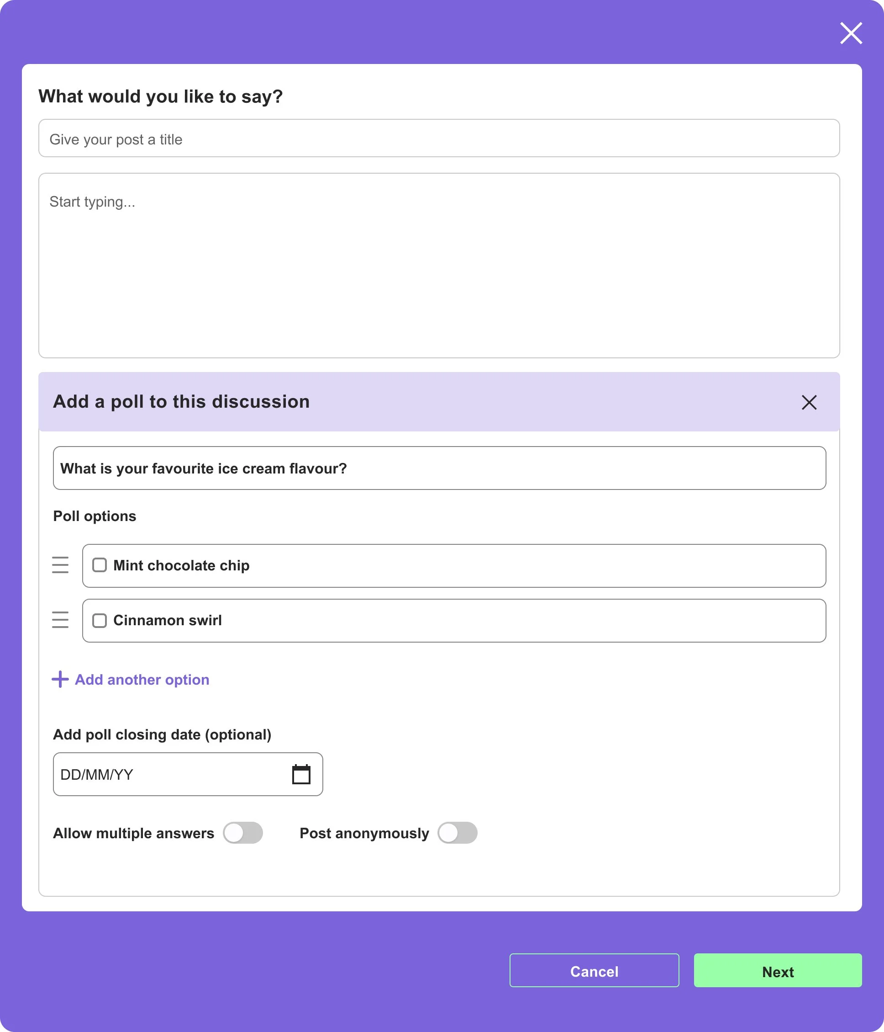Edit the poll question field
The height and width of the screenshot is (1032, 884).
pos(439,468)
